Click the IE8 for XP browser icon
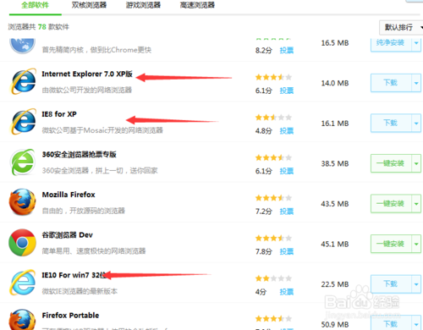423x330 pixels. click(x=24, y=122)
